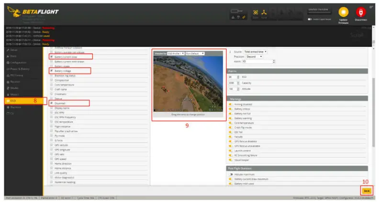The height and width of the screenshot is (202, 379).
Task: Enable the G force checkbox
Action: [x=51, y=140]
